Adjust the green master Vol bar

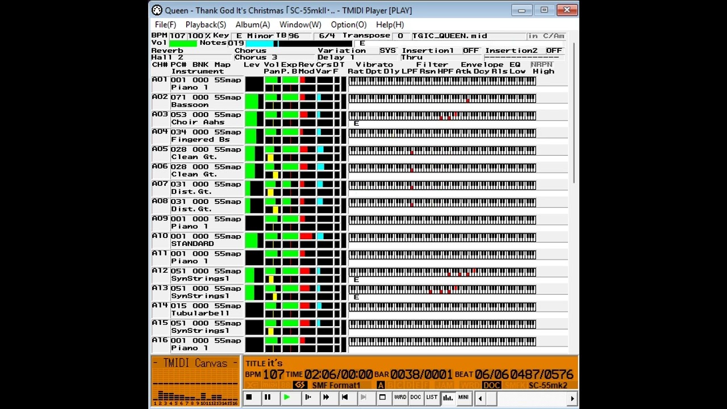pos(183,43)
